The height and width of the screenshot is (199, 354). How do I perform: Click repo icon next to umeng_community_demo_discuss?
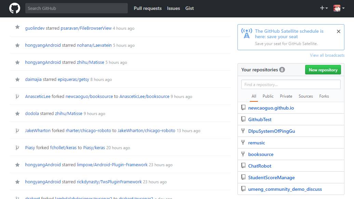pyautogui.click(x=243, y=189)
